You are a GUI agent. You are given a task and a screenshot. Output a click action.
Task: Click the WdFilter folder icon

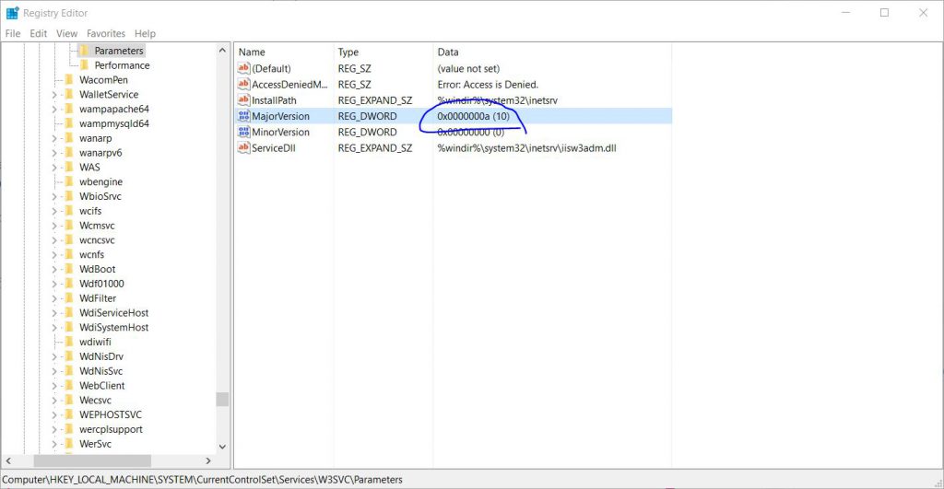[68, 298]
